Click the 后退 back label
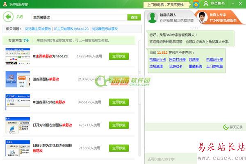The width and height of the screenshot is (246, 164). 20,17
